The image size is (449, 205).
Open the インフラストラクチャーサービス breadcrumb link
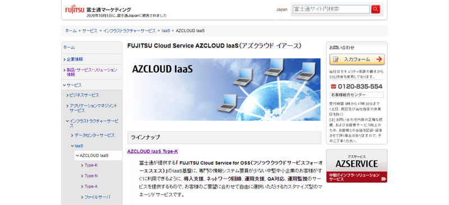click(130, 31)
